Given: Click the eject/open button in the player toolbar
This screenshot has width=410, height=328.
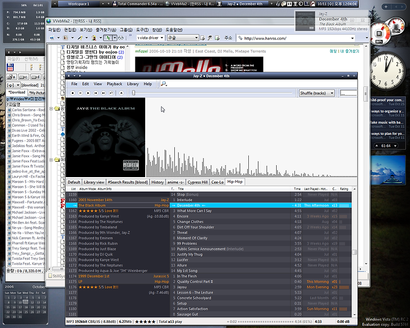Looking at the screenshot, I should click(121, 93).
